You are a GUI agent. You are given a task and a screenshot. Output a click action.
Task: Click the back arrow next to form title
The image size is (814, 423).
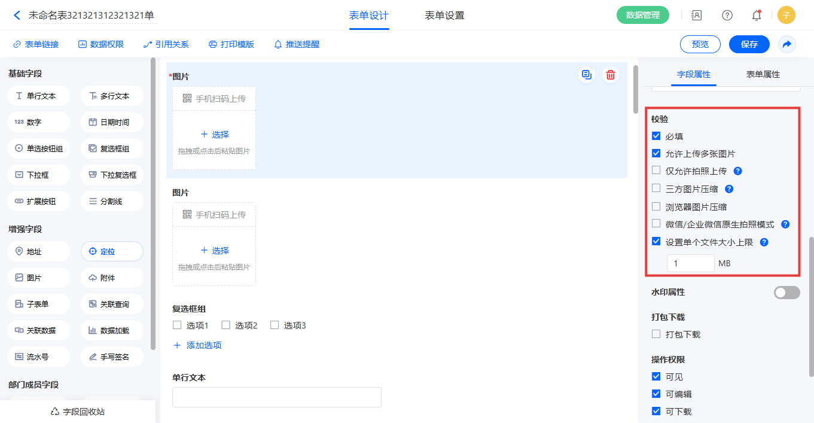coord(17,16)
